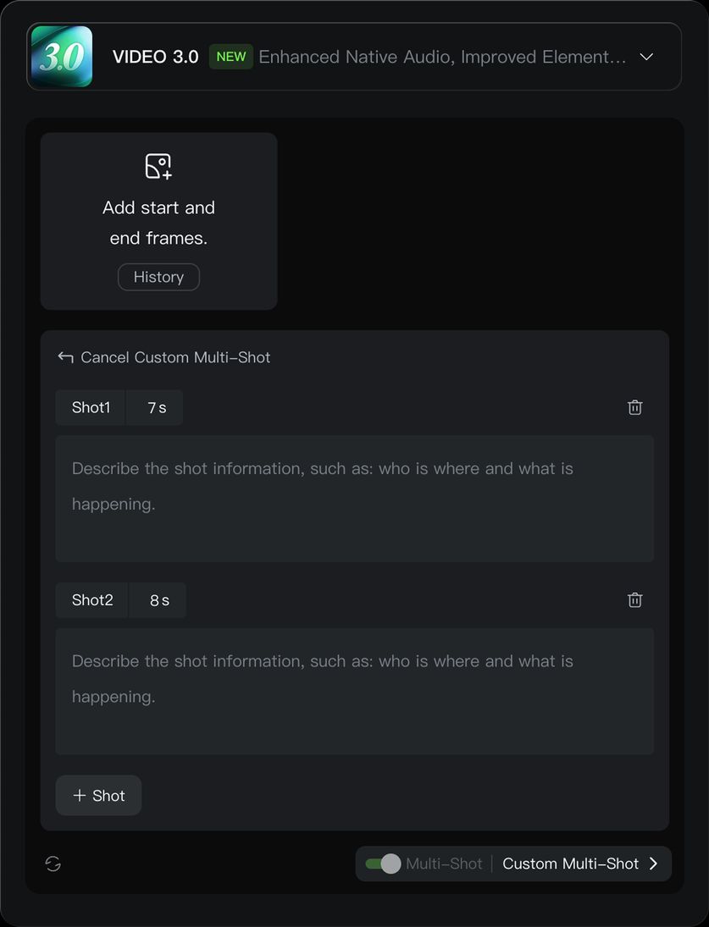
Task: Open the Shot2 8s duration selector
Action: (x=159, y=600)
